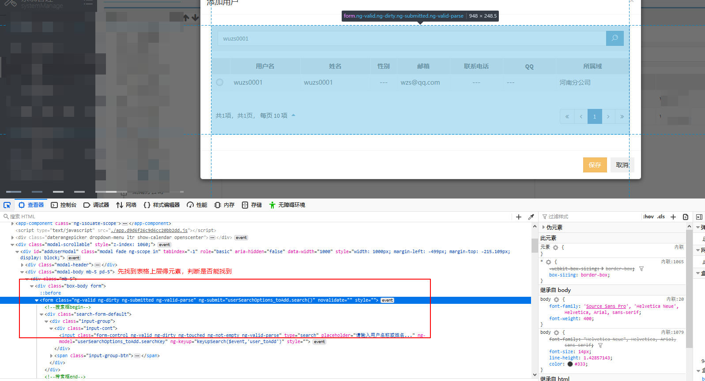Expand the modal-header div node
The image size is (705, 381).
(x=23, y=265)
